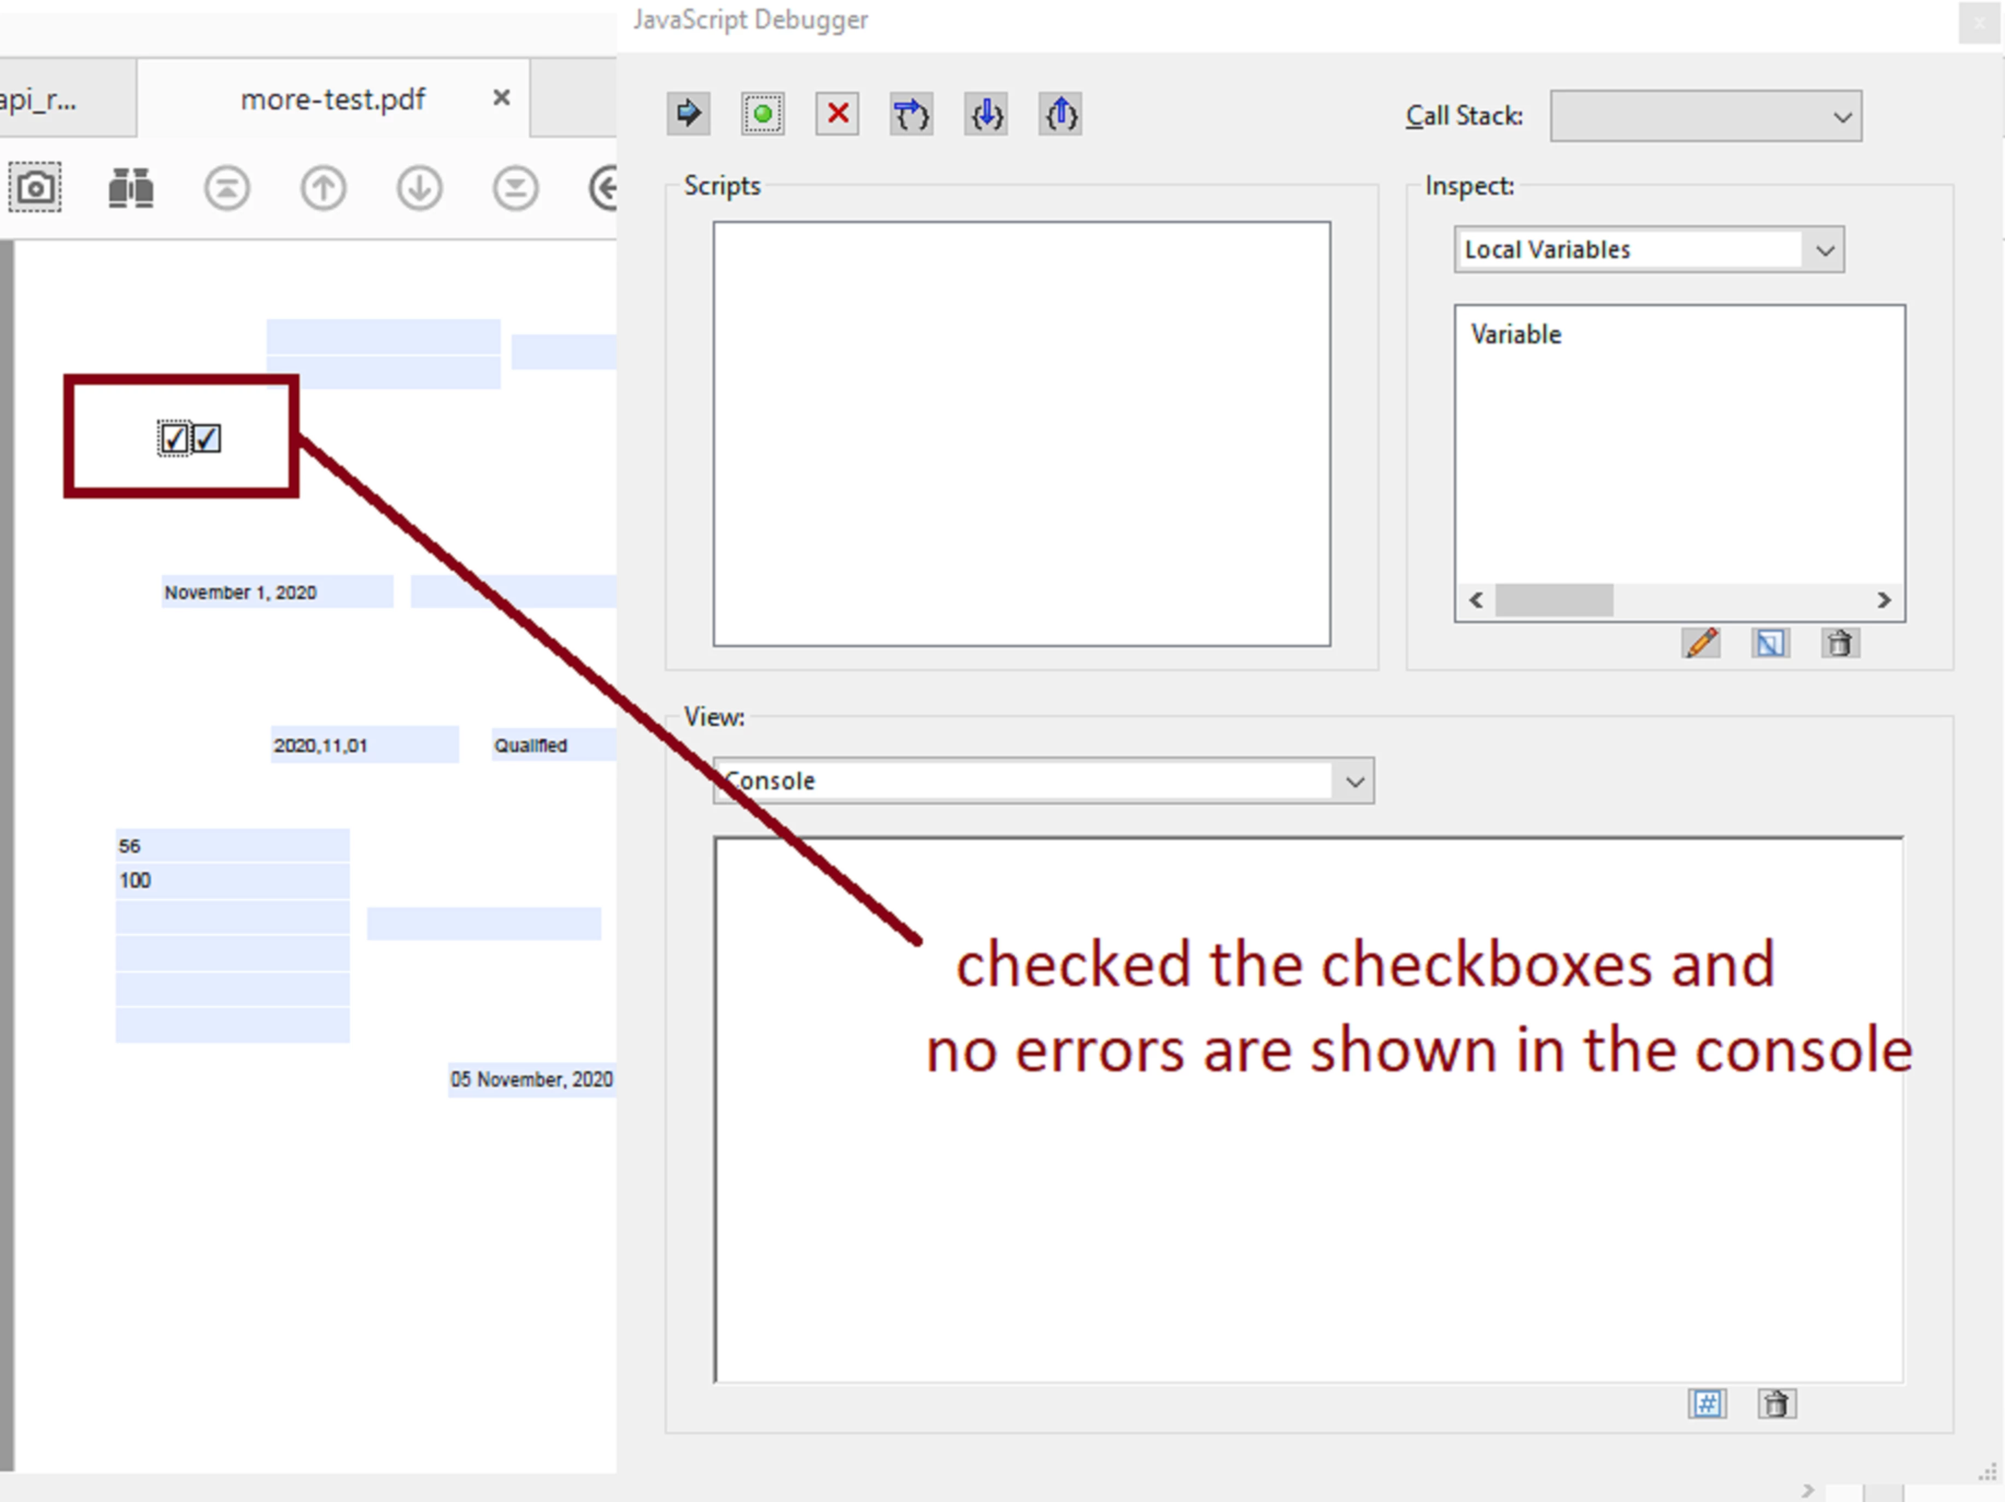Uncheck the first checkbox in PDF
Screen dimensions: 2005x1502
[x=174, y=439]
